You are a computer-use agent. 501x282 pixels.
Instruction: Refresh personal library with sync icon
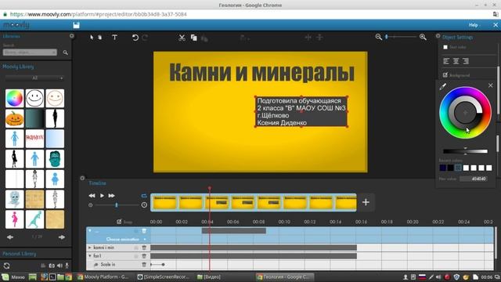(x=6, y=266)
